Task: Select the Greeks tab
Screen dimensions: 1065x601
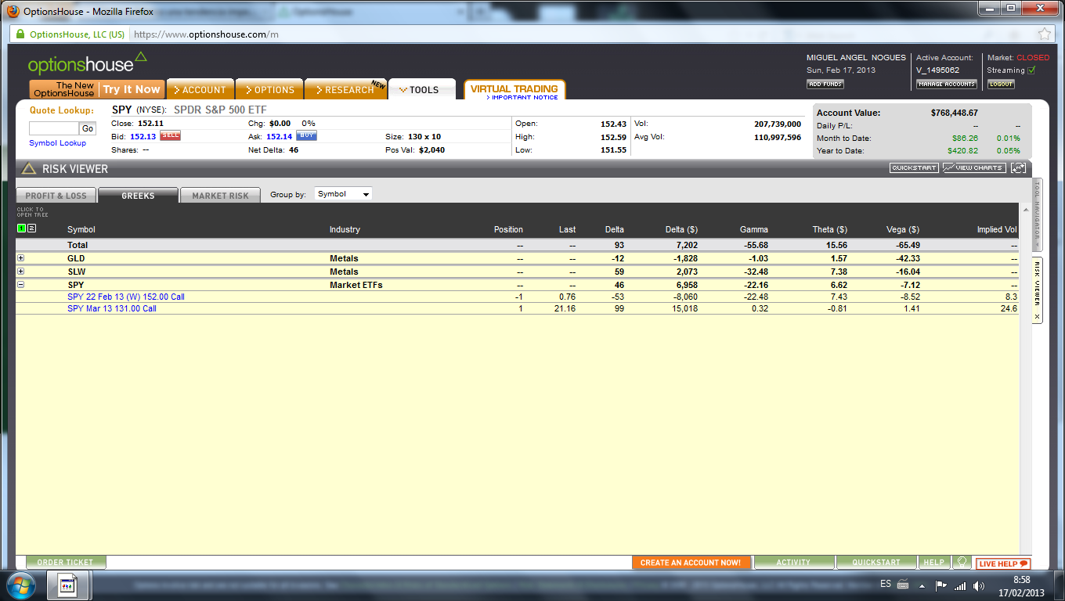Action: [138, 196]
